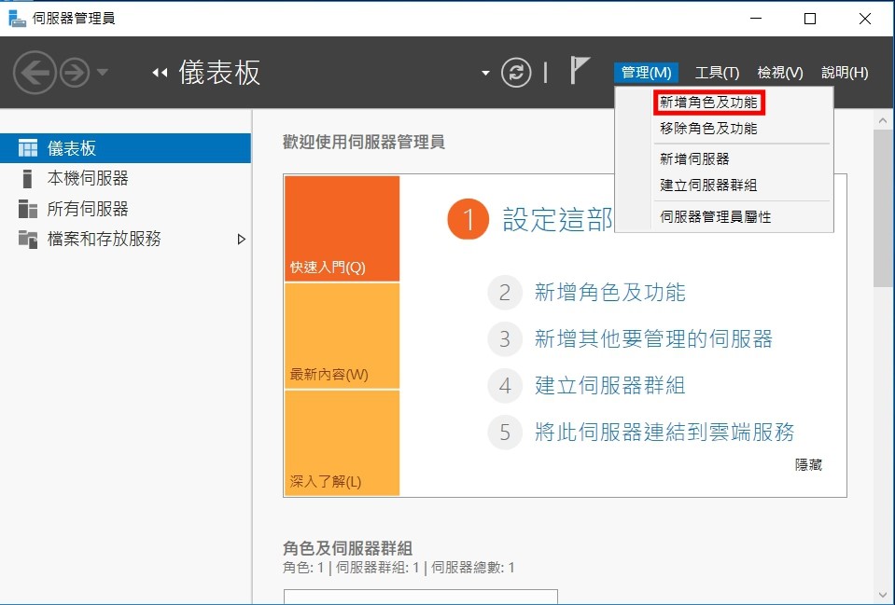Select 儀表板 in the sidebar
Image resolution: width=895 pixels, height=605 pixels.
(x=126, y=148)
